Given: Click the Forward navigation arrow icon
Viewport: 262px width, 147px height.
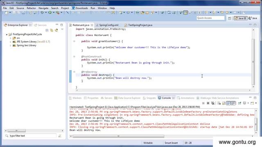Looking at the screenshot, I should coord(235,13).
